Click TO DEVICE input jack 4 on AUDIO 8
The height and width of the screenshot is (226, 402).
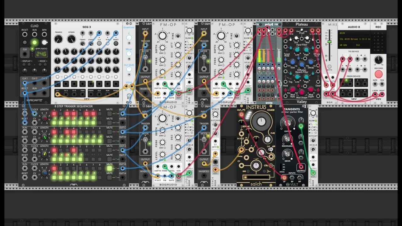click(x=365, y=59)
